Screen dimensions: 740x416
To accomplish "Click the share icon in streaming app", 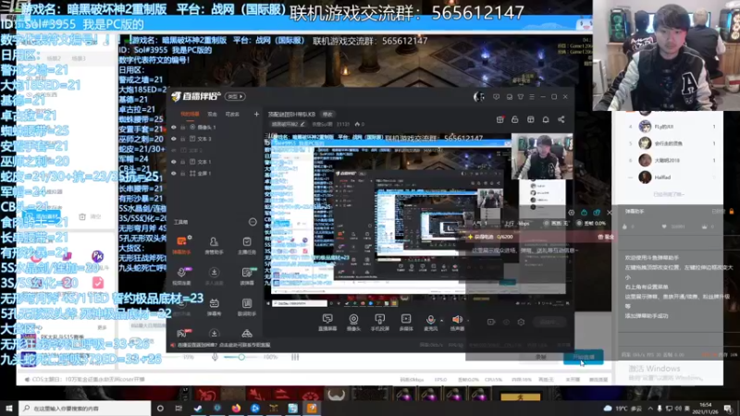I will [x=561, y=119].
